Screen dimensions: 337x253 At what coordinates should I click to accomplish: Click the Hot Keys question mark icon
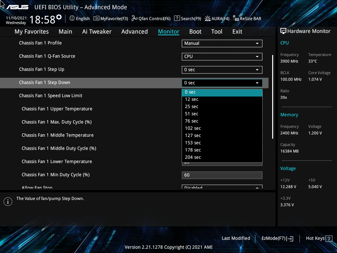click(x=329, y=239)
